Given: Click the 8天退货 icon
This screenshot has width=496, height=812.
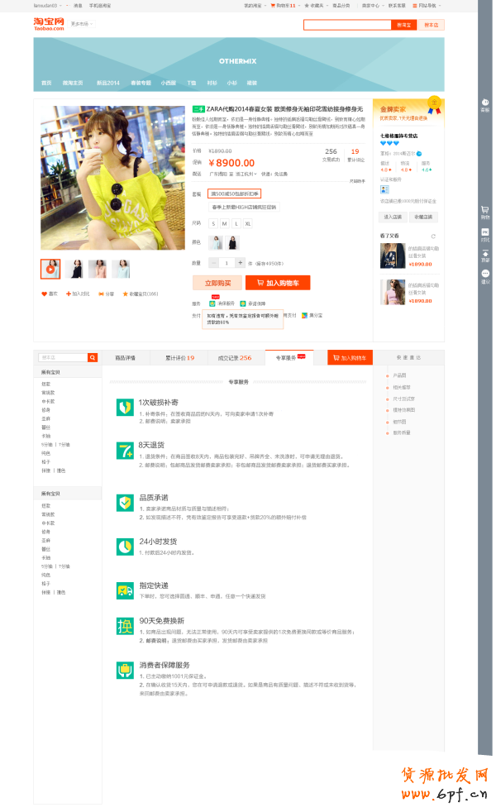Looking at the screenshot, I should (125, 451).
